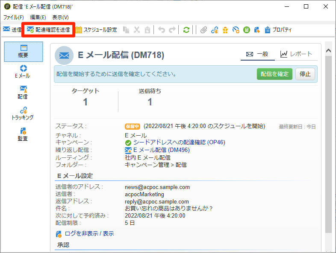This screenshot has height=253, width=336.
Task: Select 監査 in the left sidebar
Action: pyautogui.click(x=23, y=134)
